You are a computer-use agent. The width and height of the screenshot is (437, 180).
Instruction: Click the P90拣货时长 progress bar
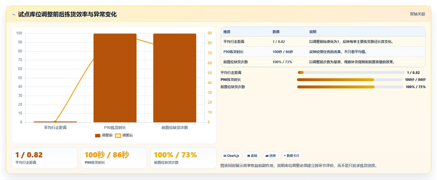(x=350, y=80)
